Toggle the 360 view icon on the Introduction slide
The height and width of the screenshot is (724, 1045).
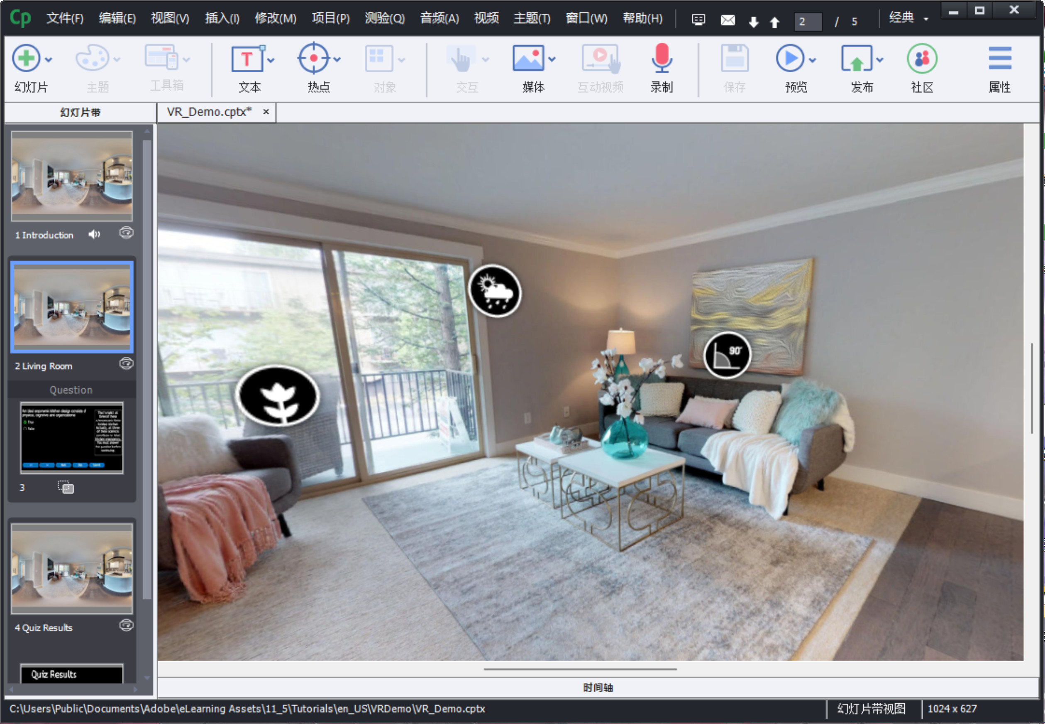pos(126,233)
